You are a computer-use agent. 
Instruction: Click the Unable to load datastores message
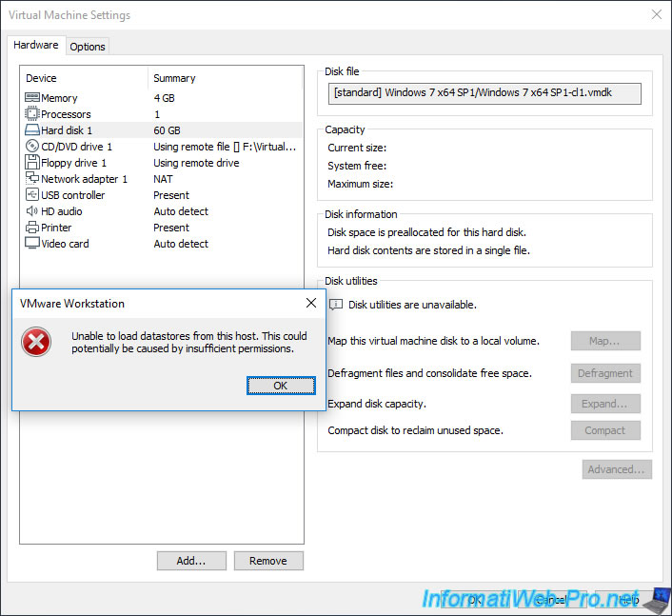click(189, 342)
